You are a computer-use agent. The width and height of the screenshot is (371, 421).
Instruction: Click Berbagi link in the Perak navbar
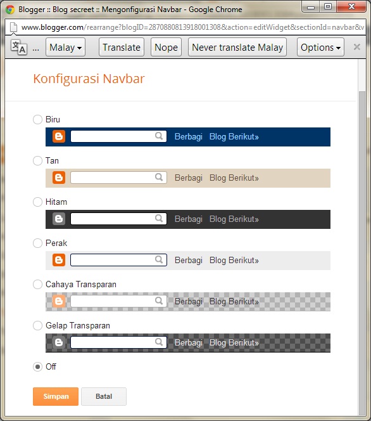189,260
